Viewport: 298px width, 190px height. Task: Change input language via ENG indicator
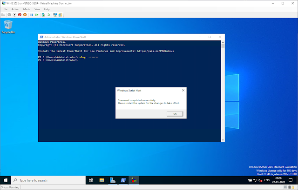tap(267, 180)
